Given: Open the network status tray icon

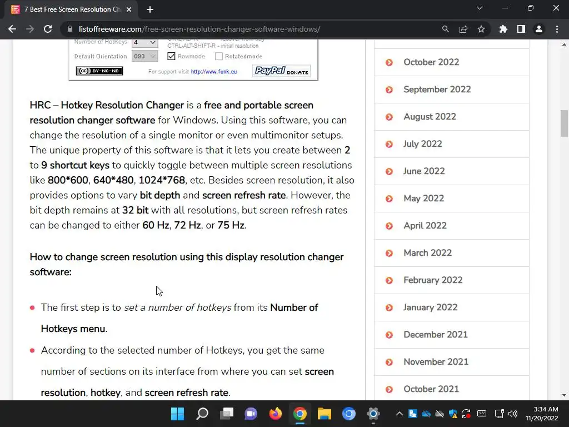Looking at the screenshot, I should [500, 414].
